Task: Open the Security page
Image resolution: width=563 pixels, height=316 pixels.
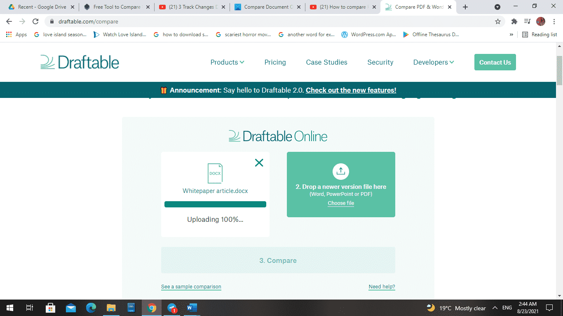Action: point(380,62)
